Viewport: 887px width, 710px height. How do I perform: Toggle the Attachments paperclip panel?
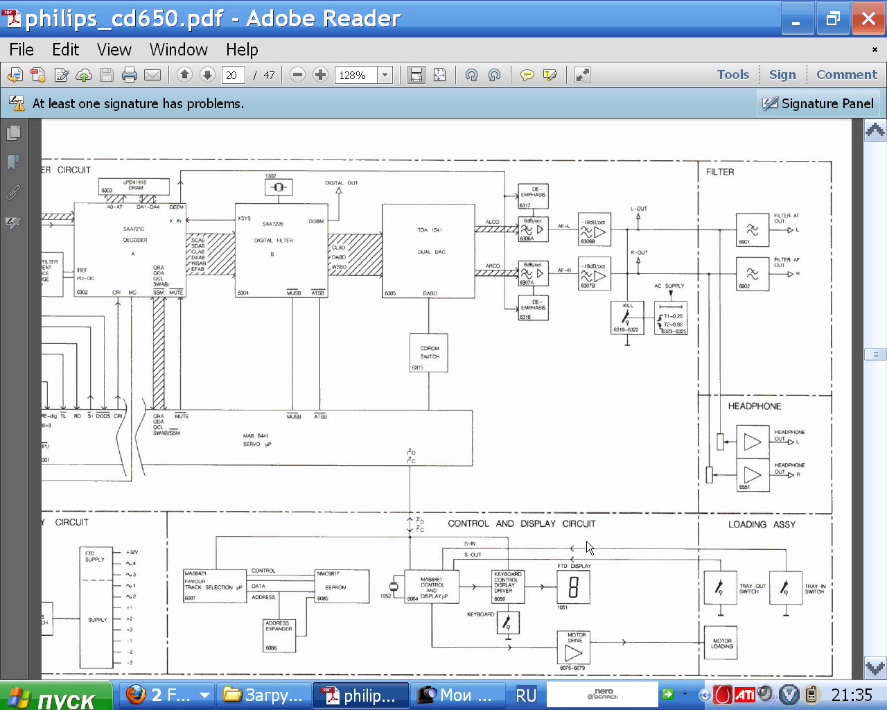pyautogui.click(x=13, y=192)
